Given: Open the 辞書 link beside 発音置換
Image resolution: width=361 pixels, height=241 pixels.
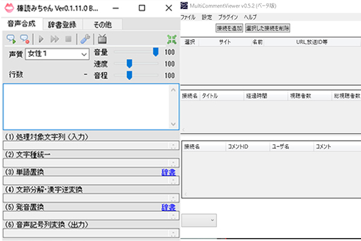Looking at the screenshot, I should [x=168, y=207].
